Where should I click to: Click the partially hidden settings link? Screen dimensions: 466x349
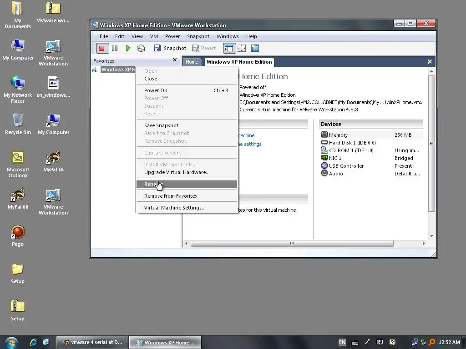tap(250, 144)
